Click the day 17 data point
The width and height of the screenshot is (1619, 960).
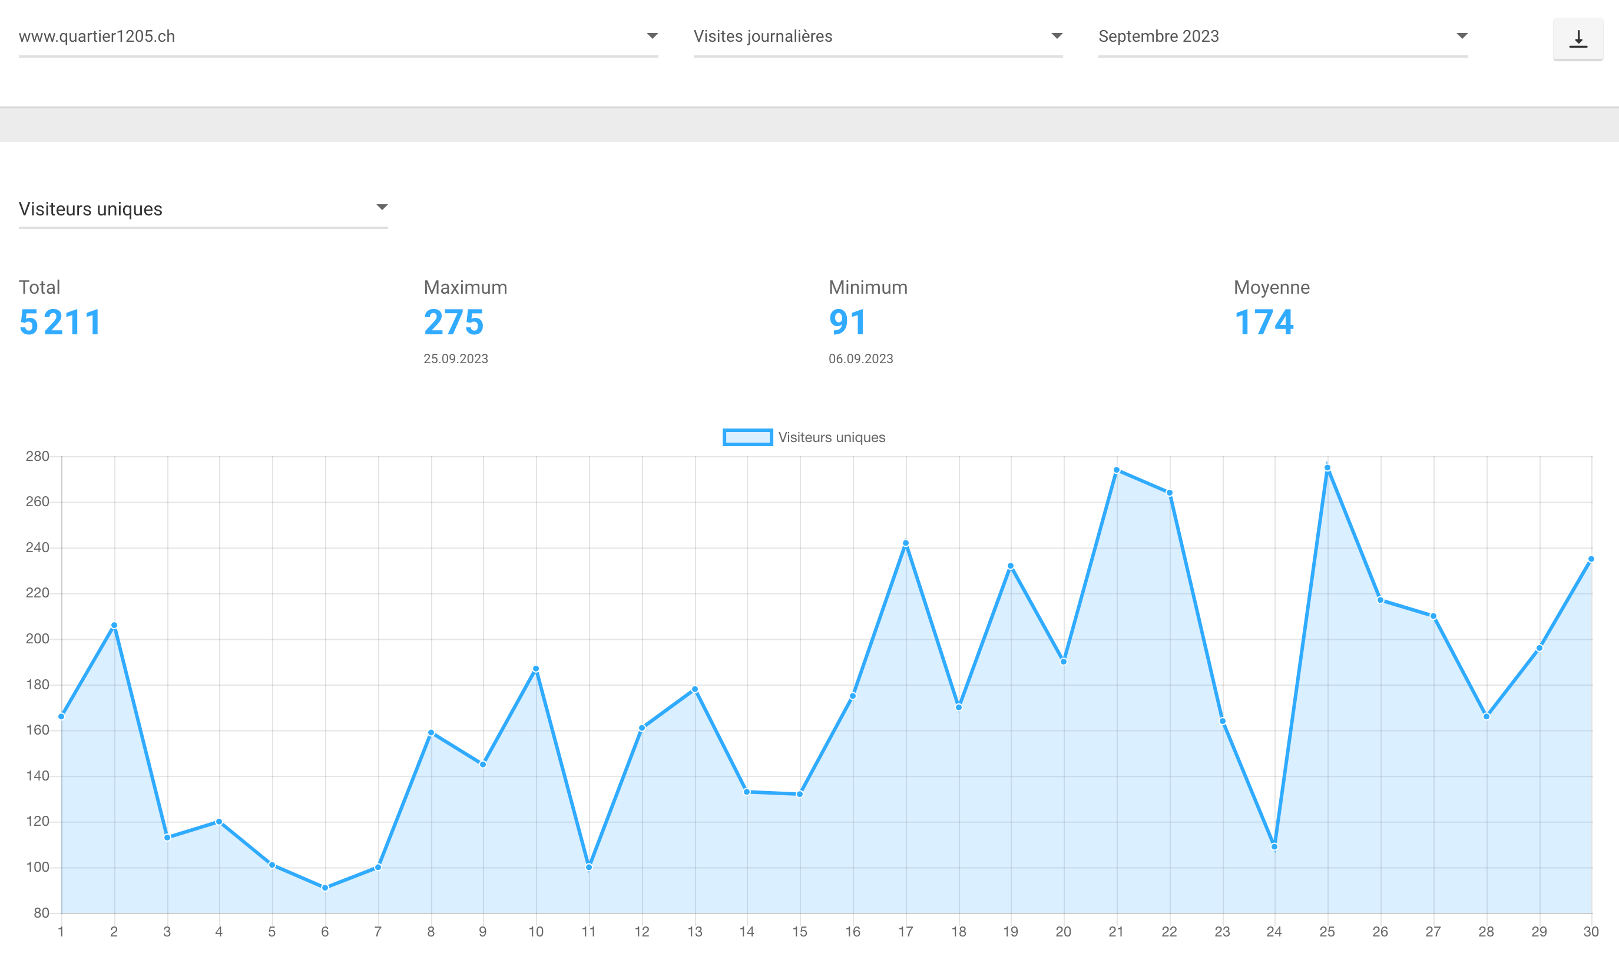[905, 543]
